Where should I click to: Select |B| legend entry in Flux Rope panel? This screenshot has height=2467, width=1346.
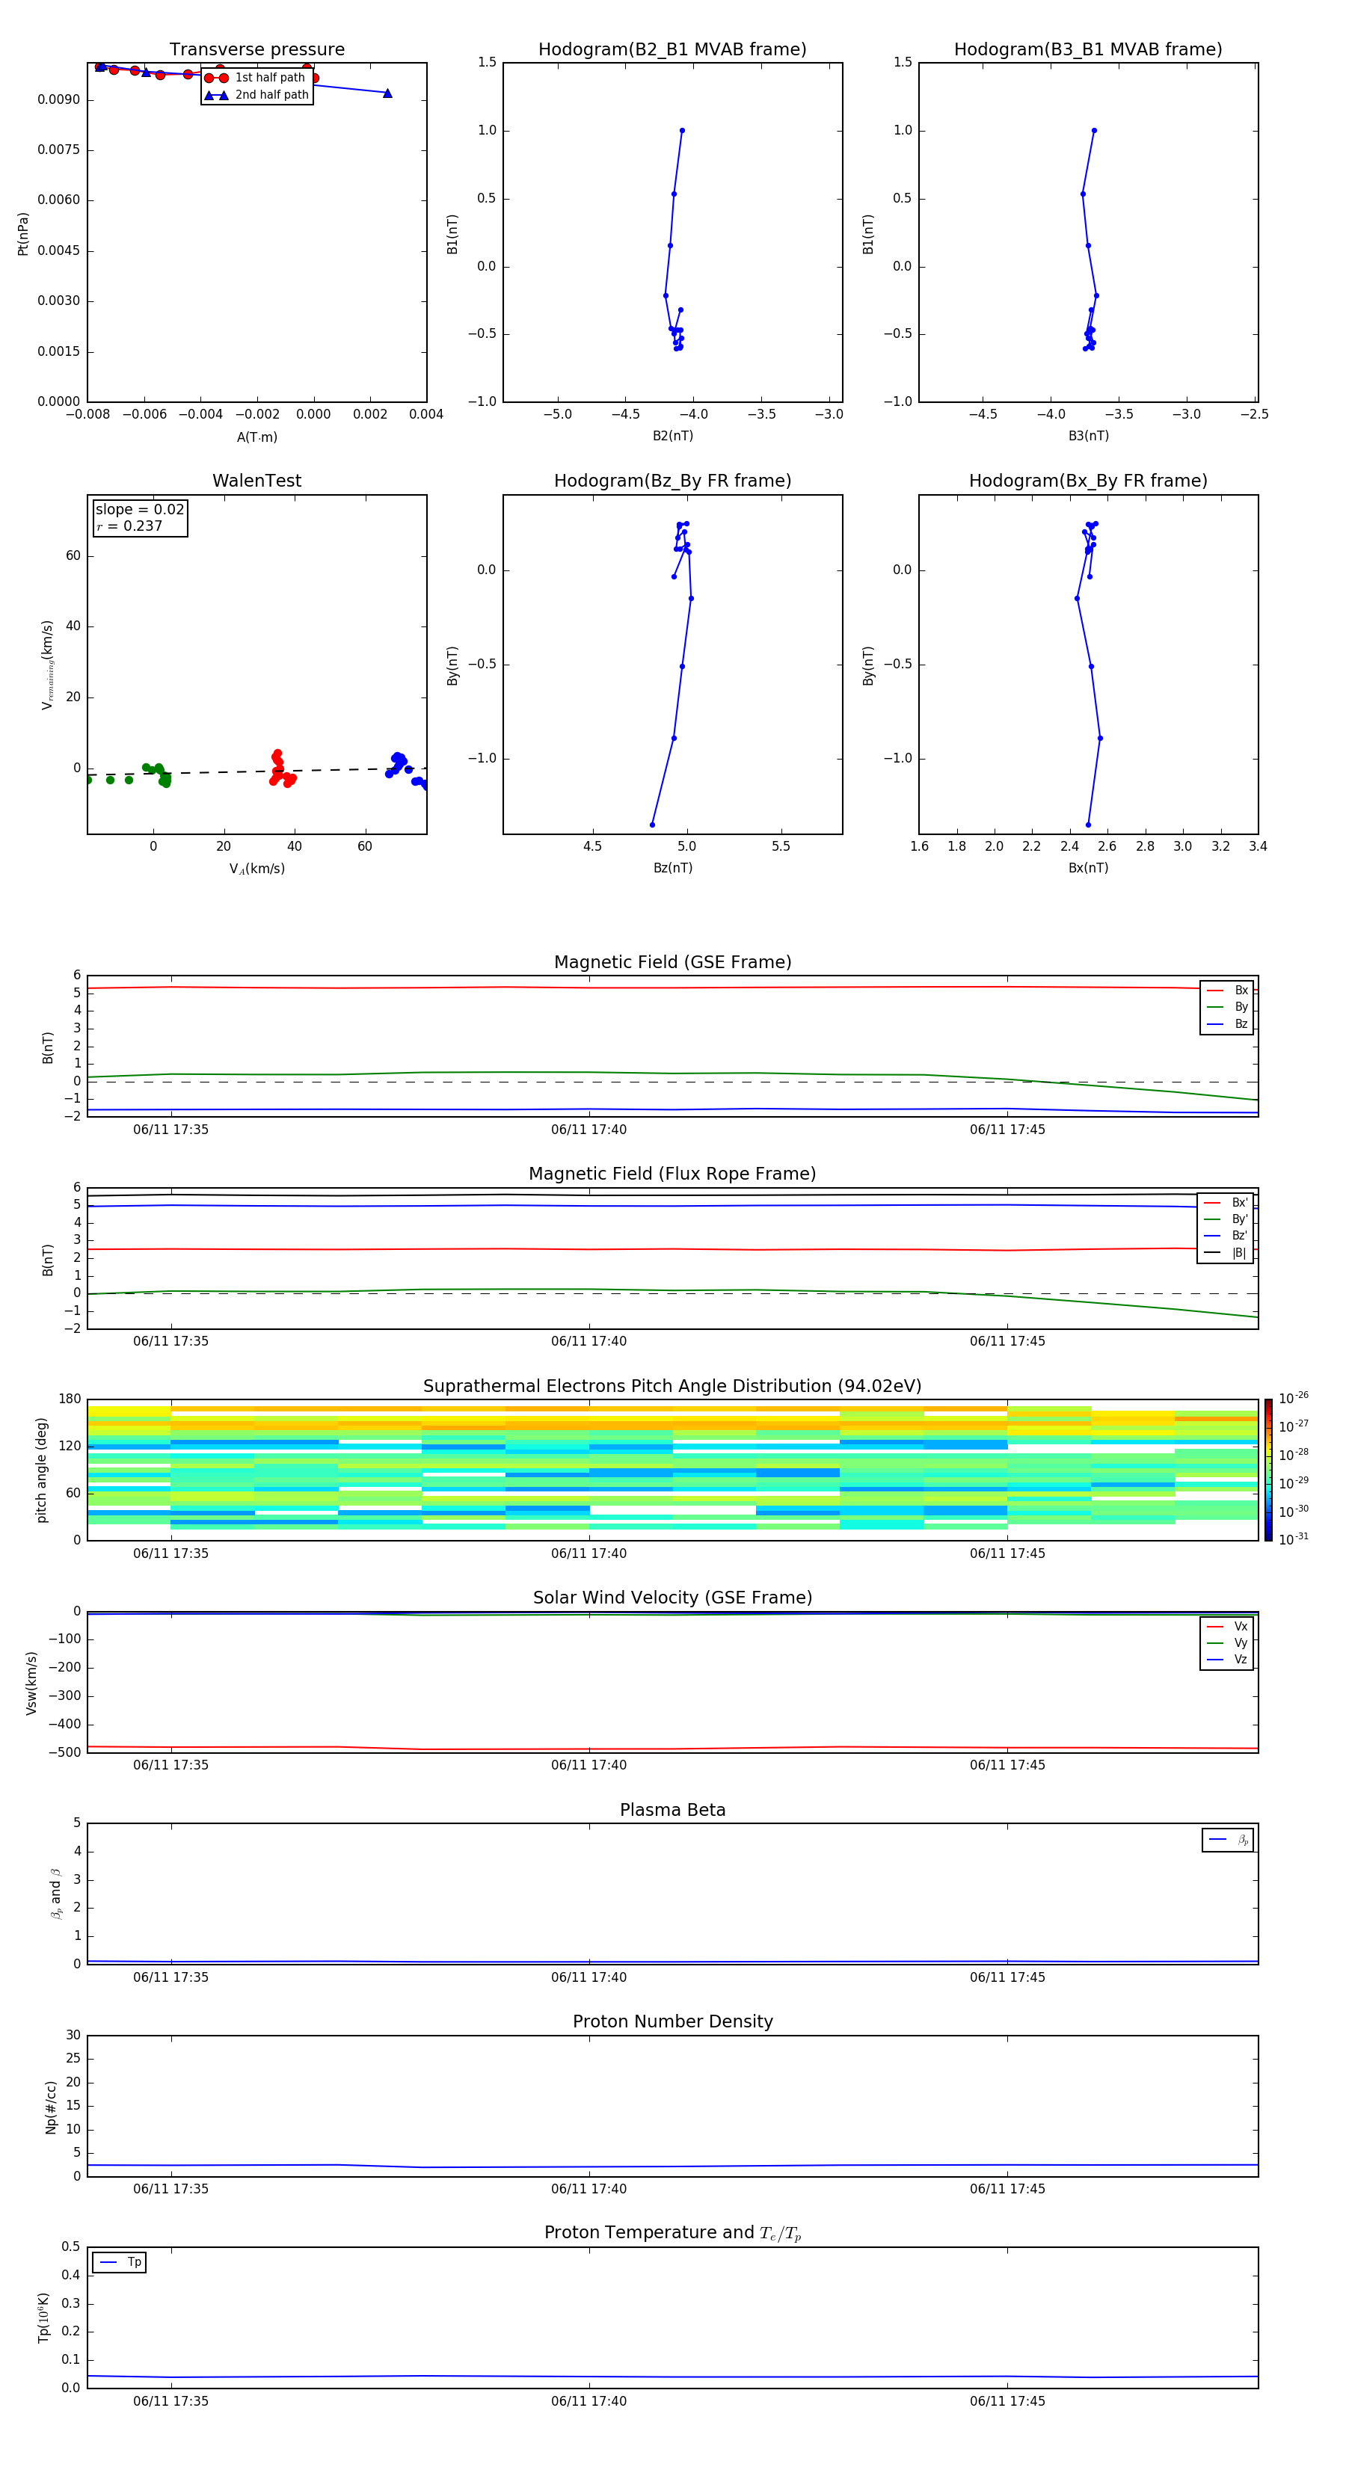pos(1226,1253)
